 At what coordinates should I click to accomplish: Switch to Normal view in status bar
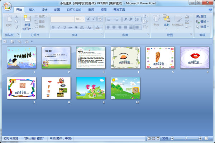coord(149,138)
